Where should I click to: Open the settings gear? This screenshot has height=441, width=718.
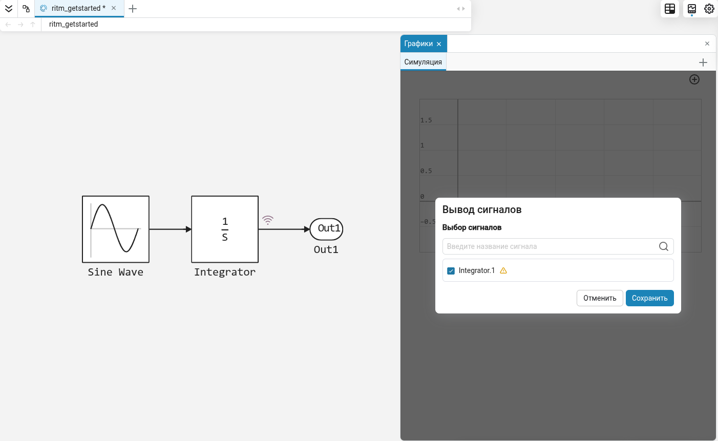(x=709, y=9)
